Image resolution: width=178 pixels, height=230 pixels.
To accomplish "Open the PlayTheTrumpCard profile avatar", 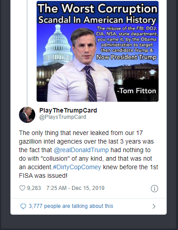I will click(27, 115).
